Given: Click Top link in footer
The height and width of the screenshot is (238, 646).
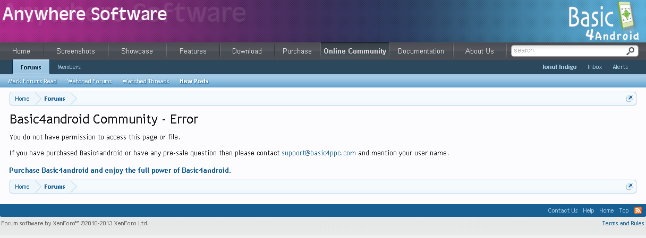Looking at the screenshot, I should (x=624, y=210).
